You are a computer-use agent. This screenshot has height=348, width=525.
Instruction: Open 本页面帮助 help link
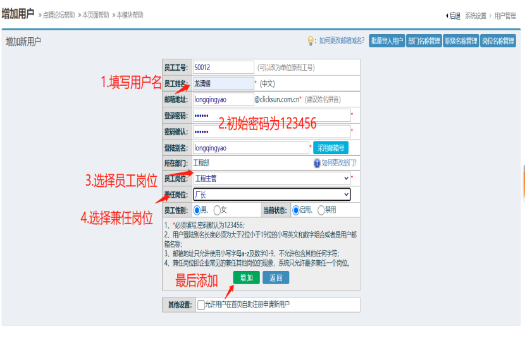tap(95, 15)
